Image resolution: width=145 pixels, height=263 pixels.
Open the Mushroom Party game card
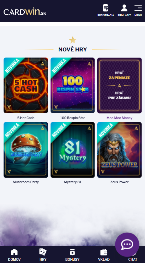pyautogui.click(x=26, y=150)
